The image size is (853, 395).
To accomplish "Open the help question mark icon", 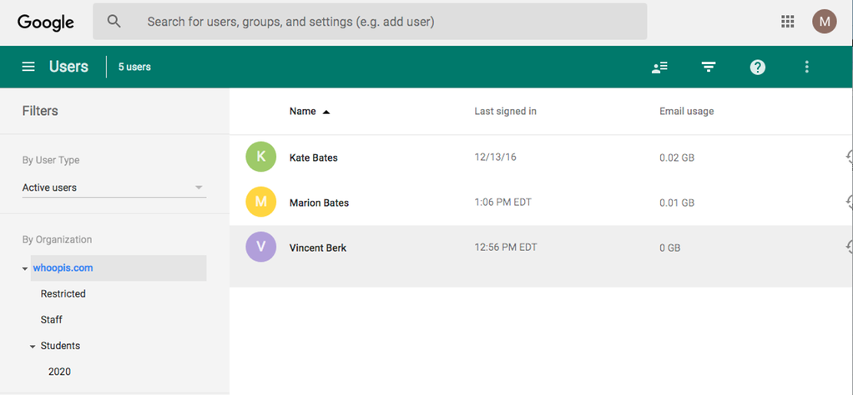I will pyautogui.click(x=757, y=67).
